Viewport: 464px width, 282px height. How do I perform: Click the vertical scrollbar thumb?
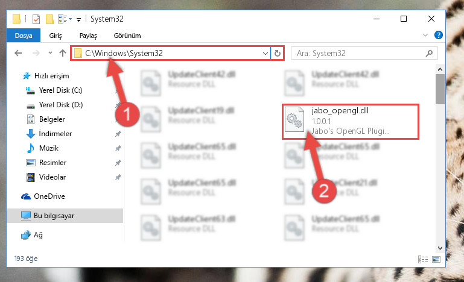pos(440,89)
